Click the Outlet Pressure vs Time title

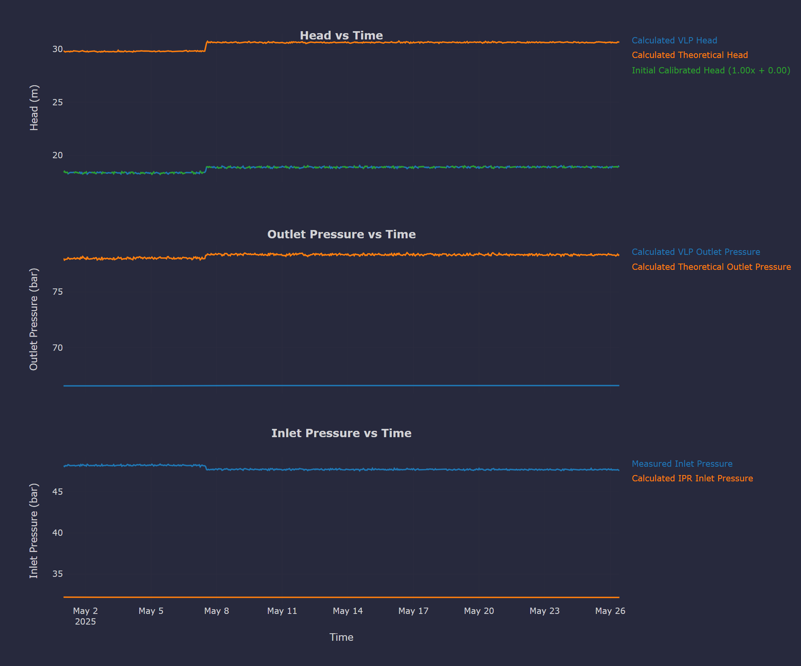pos(341,234)
